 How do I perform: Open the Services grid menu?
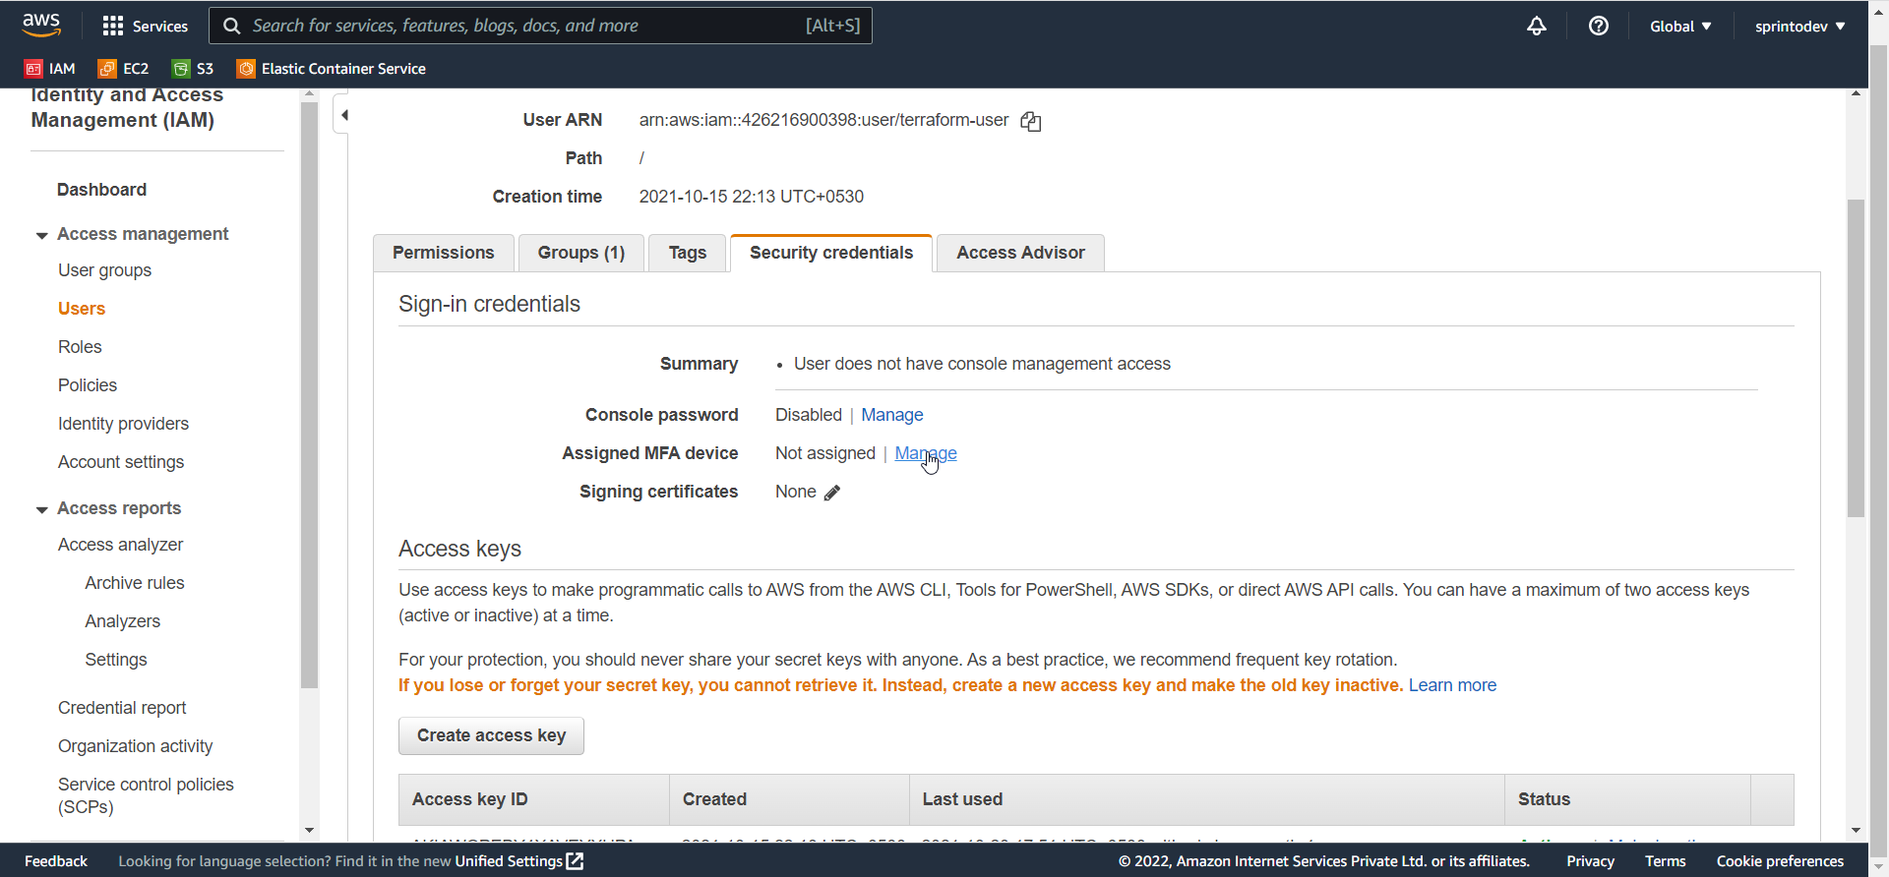click(145, 27)
